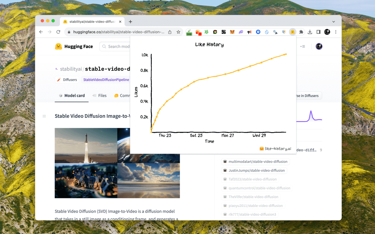
Task: Expand the Hugging Face navigation menu icon
Action: 303,46
